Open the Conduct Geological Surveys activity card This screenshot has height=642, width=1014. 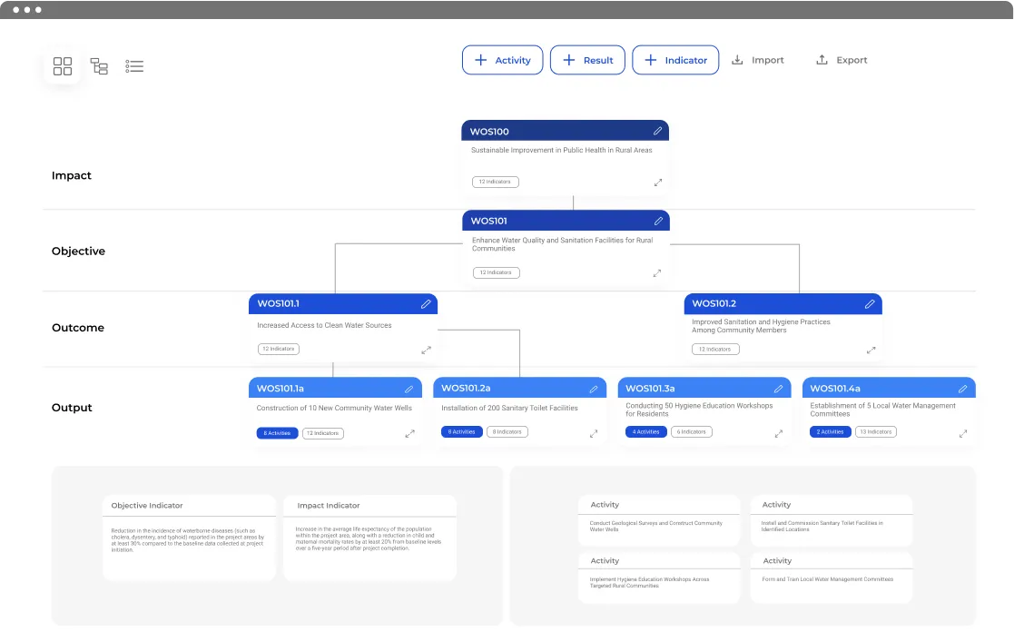(x=659, y=521)
